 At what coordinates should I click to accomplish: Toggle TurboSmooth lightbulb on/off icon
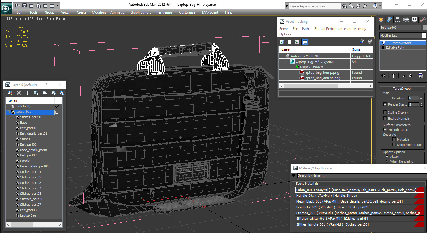(x=383, y=43)
